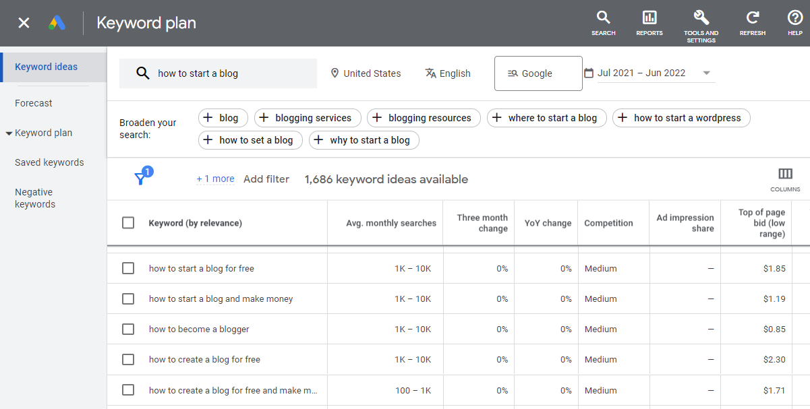Click Add filter
810x409 pixels.
[266, 179]
